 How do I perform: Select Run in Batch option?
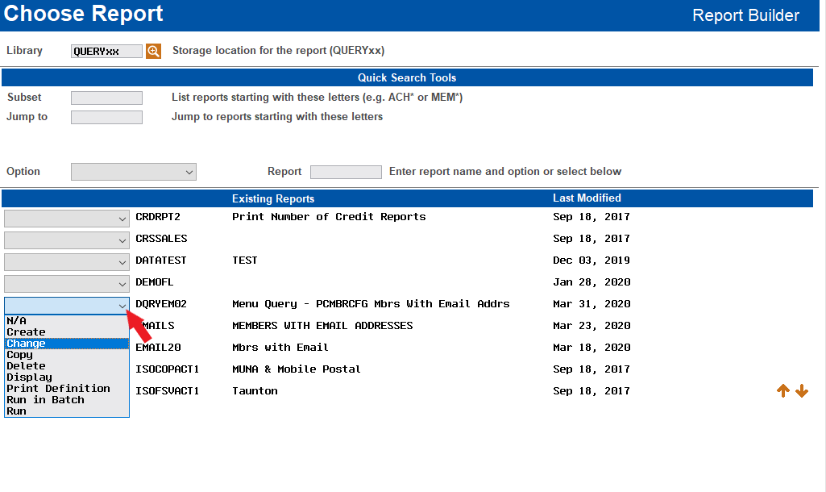point(67,400)
